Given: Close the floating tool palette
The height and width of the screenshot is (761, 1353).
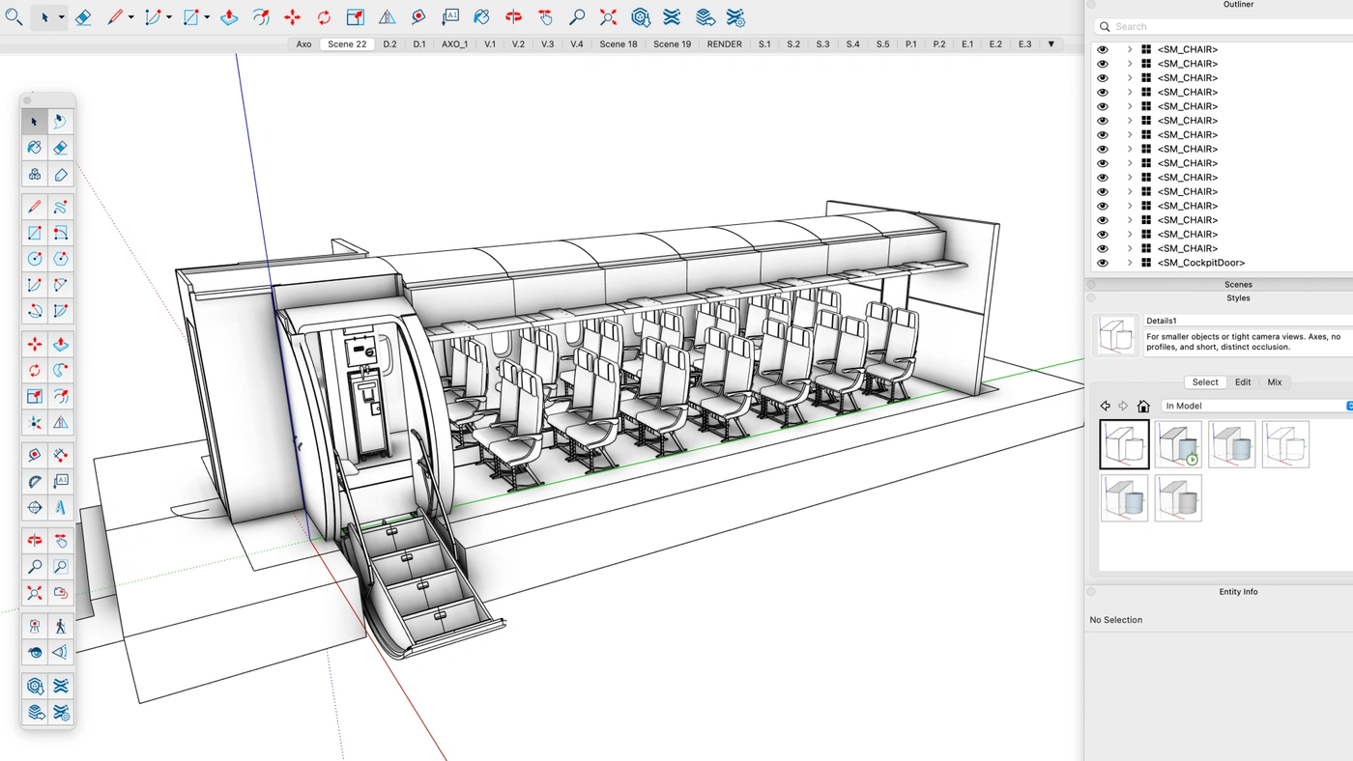Looking at the screenshot, I should (x=28, y=100).
